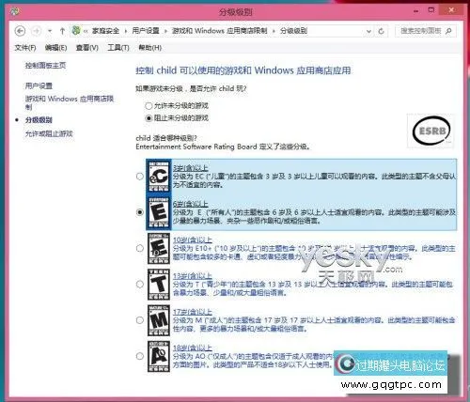Click the Family Safety address bar icon

tap(76, 31)
